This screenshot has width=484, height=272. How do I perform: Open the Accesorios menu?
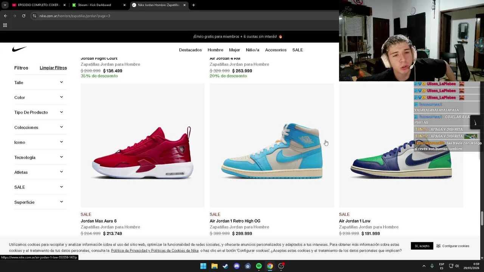click(276, 50)
